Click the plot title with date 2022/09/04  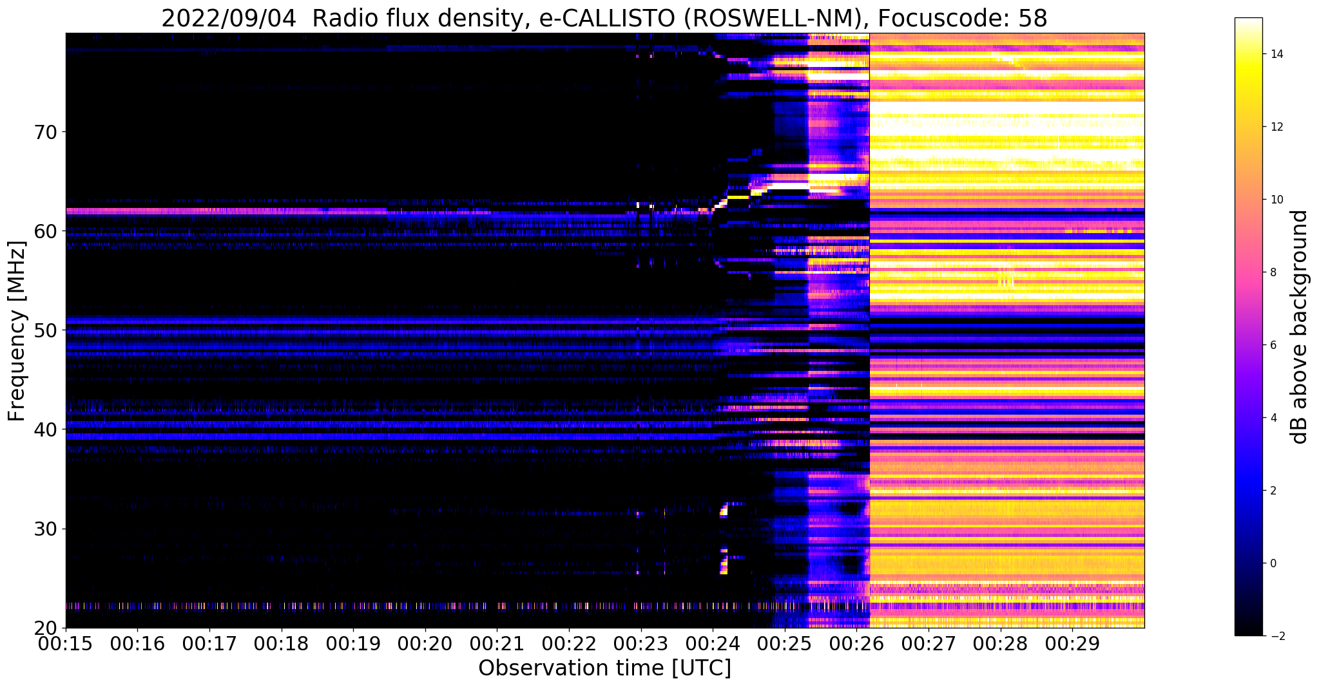(x=604, y=18)
